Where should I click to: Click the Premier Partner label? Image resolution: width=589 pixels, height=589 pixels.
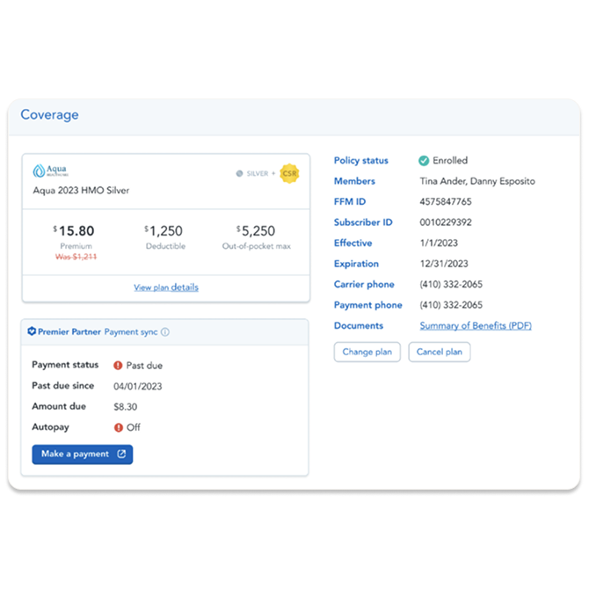69,332
